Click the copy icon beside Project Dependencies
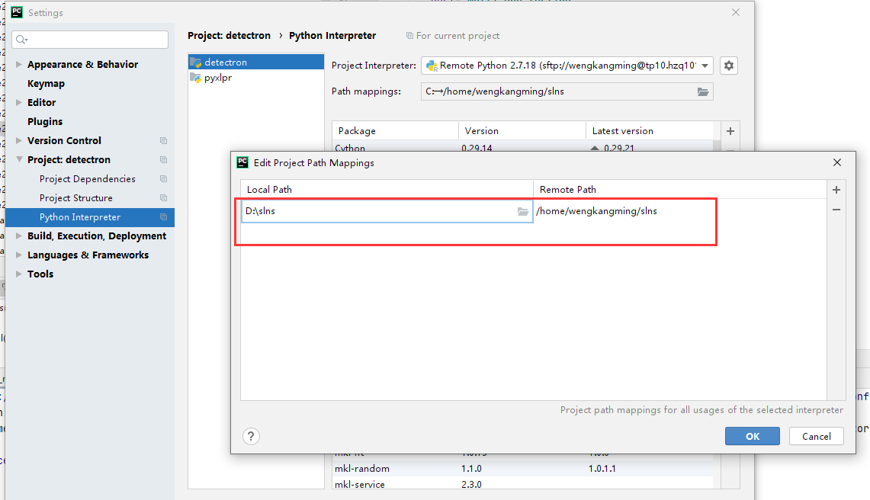The width and height of the screenshot is (870, 500). click(x=163, y=178)
